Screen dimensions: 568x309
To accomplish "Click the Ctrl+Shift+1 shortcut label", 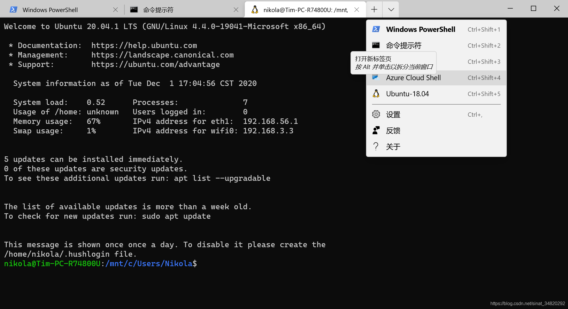I will 484,29.
